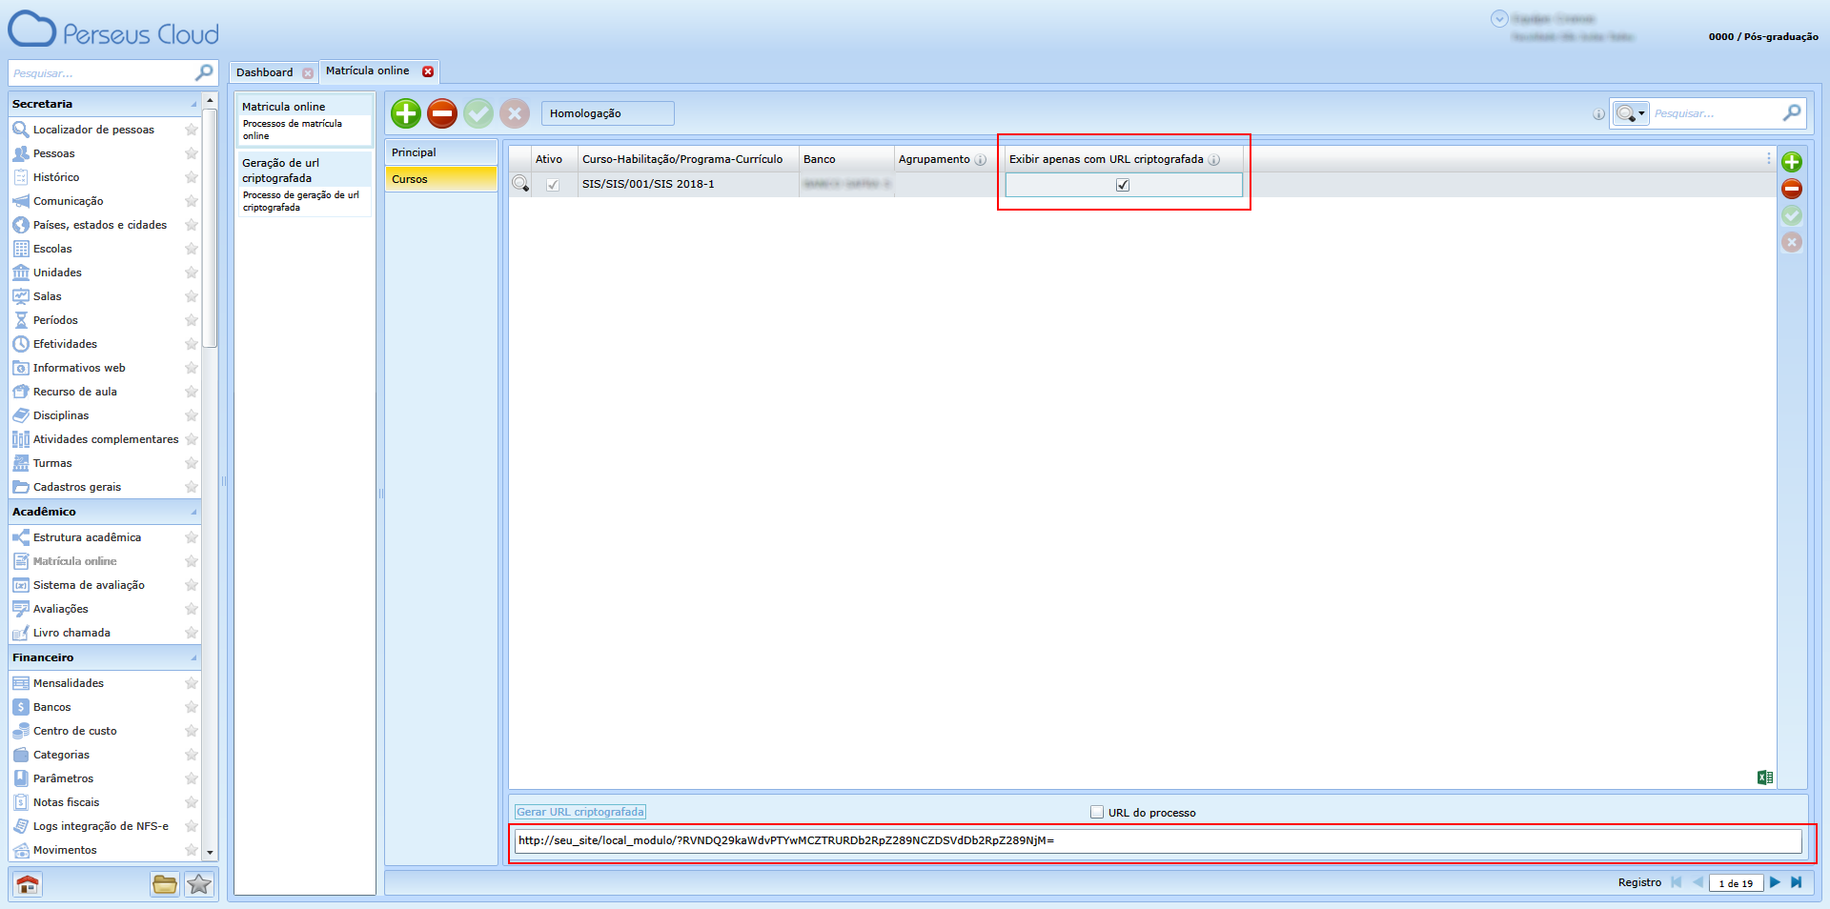Collapse the Secretaria section
1830x909 pixels.
(x=193, y=104)
